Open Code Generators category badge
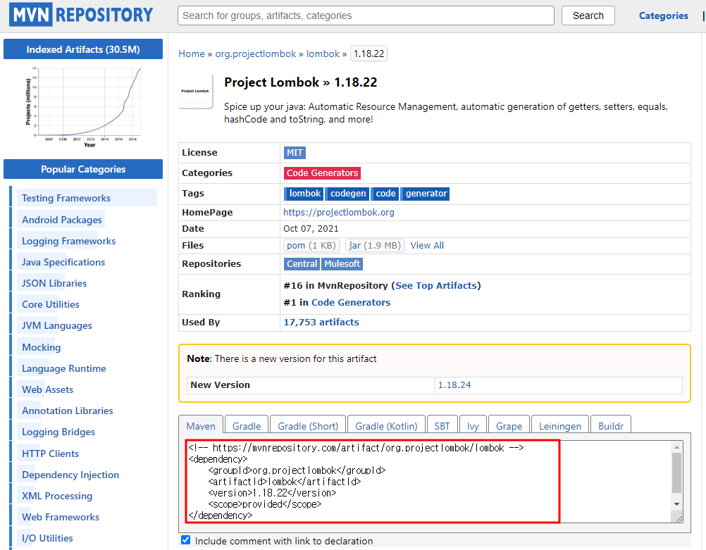This screenshot has height=550, width=706. pos(322,173)
